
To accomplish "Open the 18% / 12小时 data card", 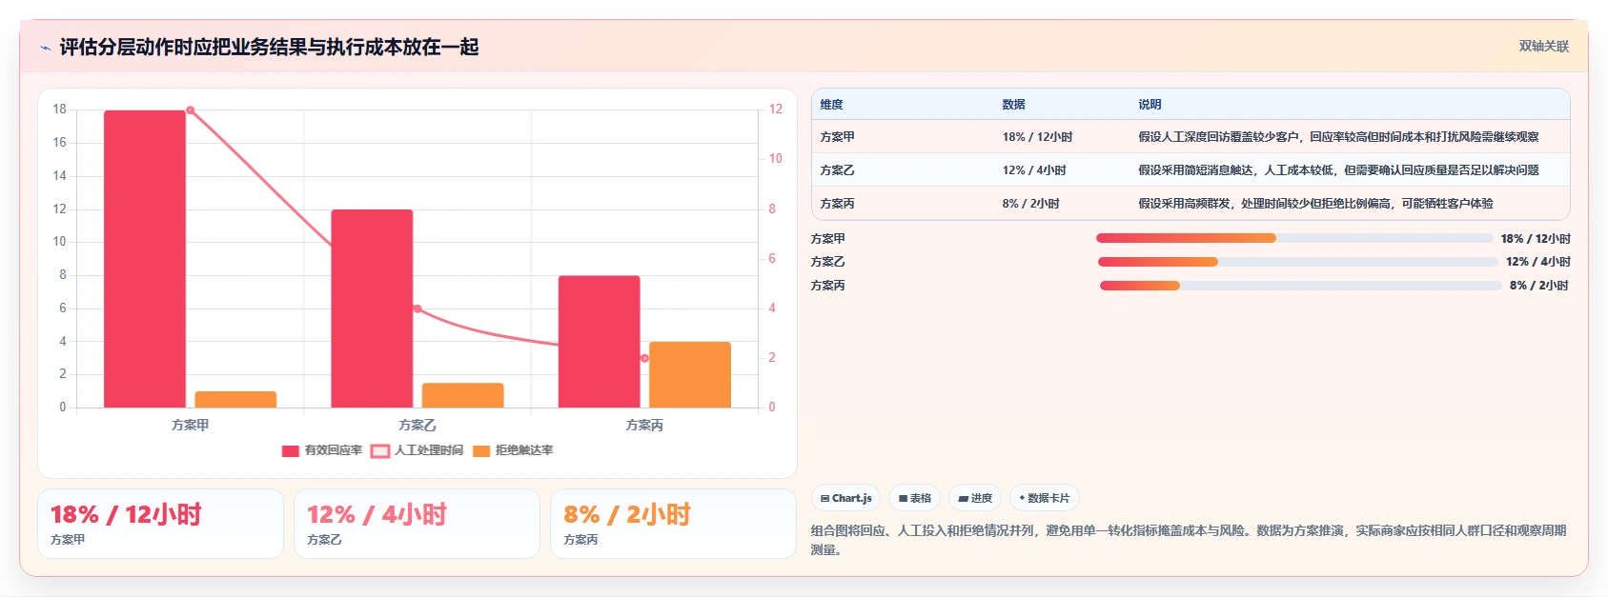I will pyautogui.click(x=160, y=524).
